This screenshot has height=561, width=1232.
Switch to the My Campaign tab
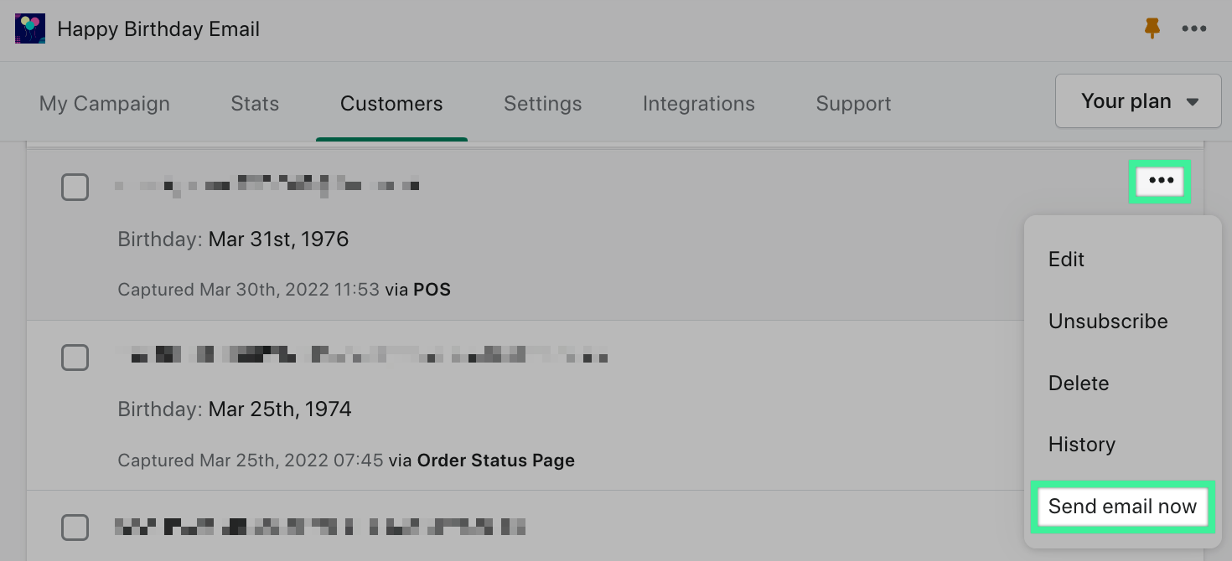pos(105,104)
